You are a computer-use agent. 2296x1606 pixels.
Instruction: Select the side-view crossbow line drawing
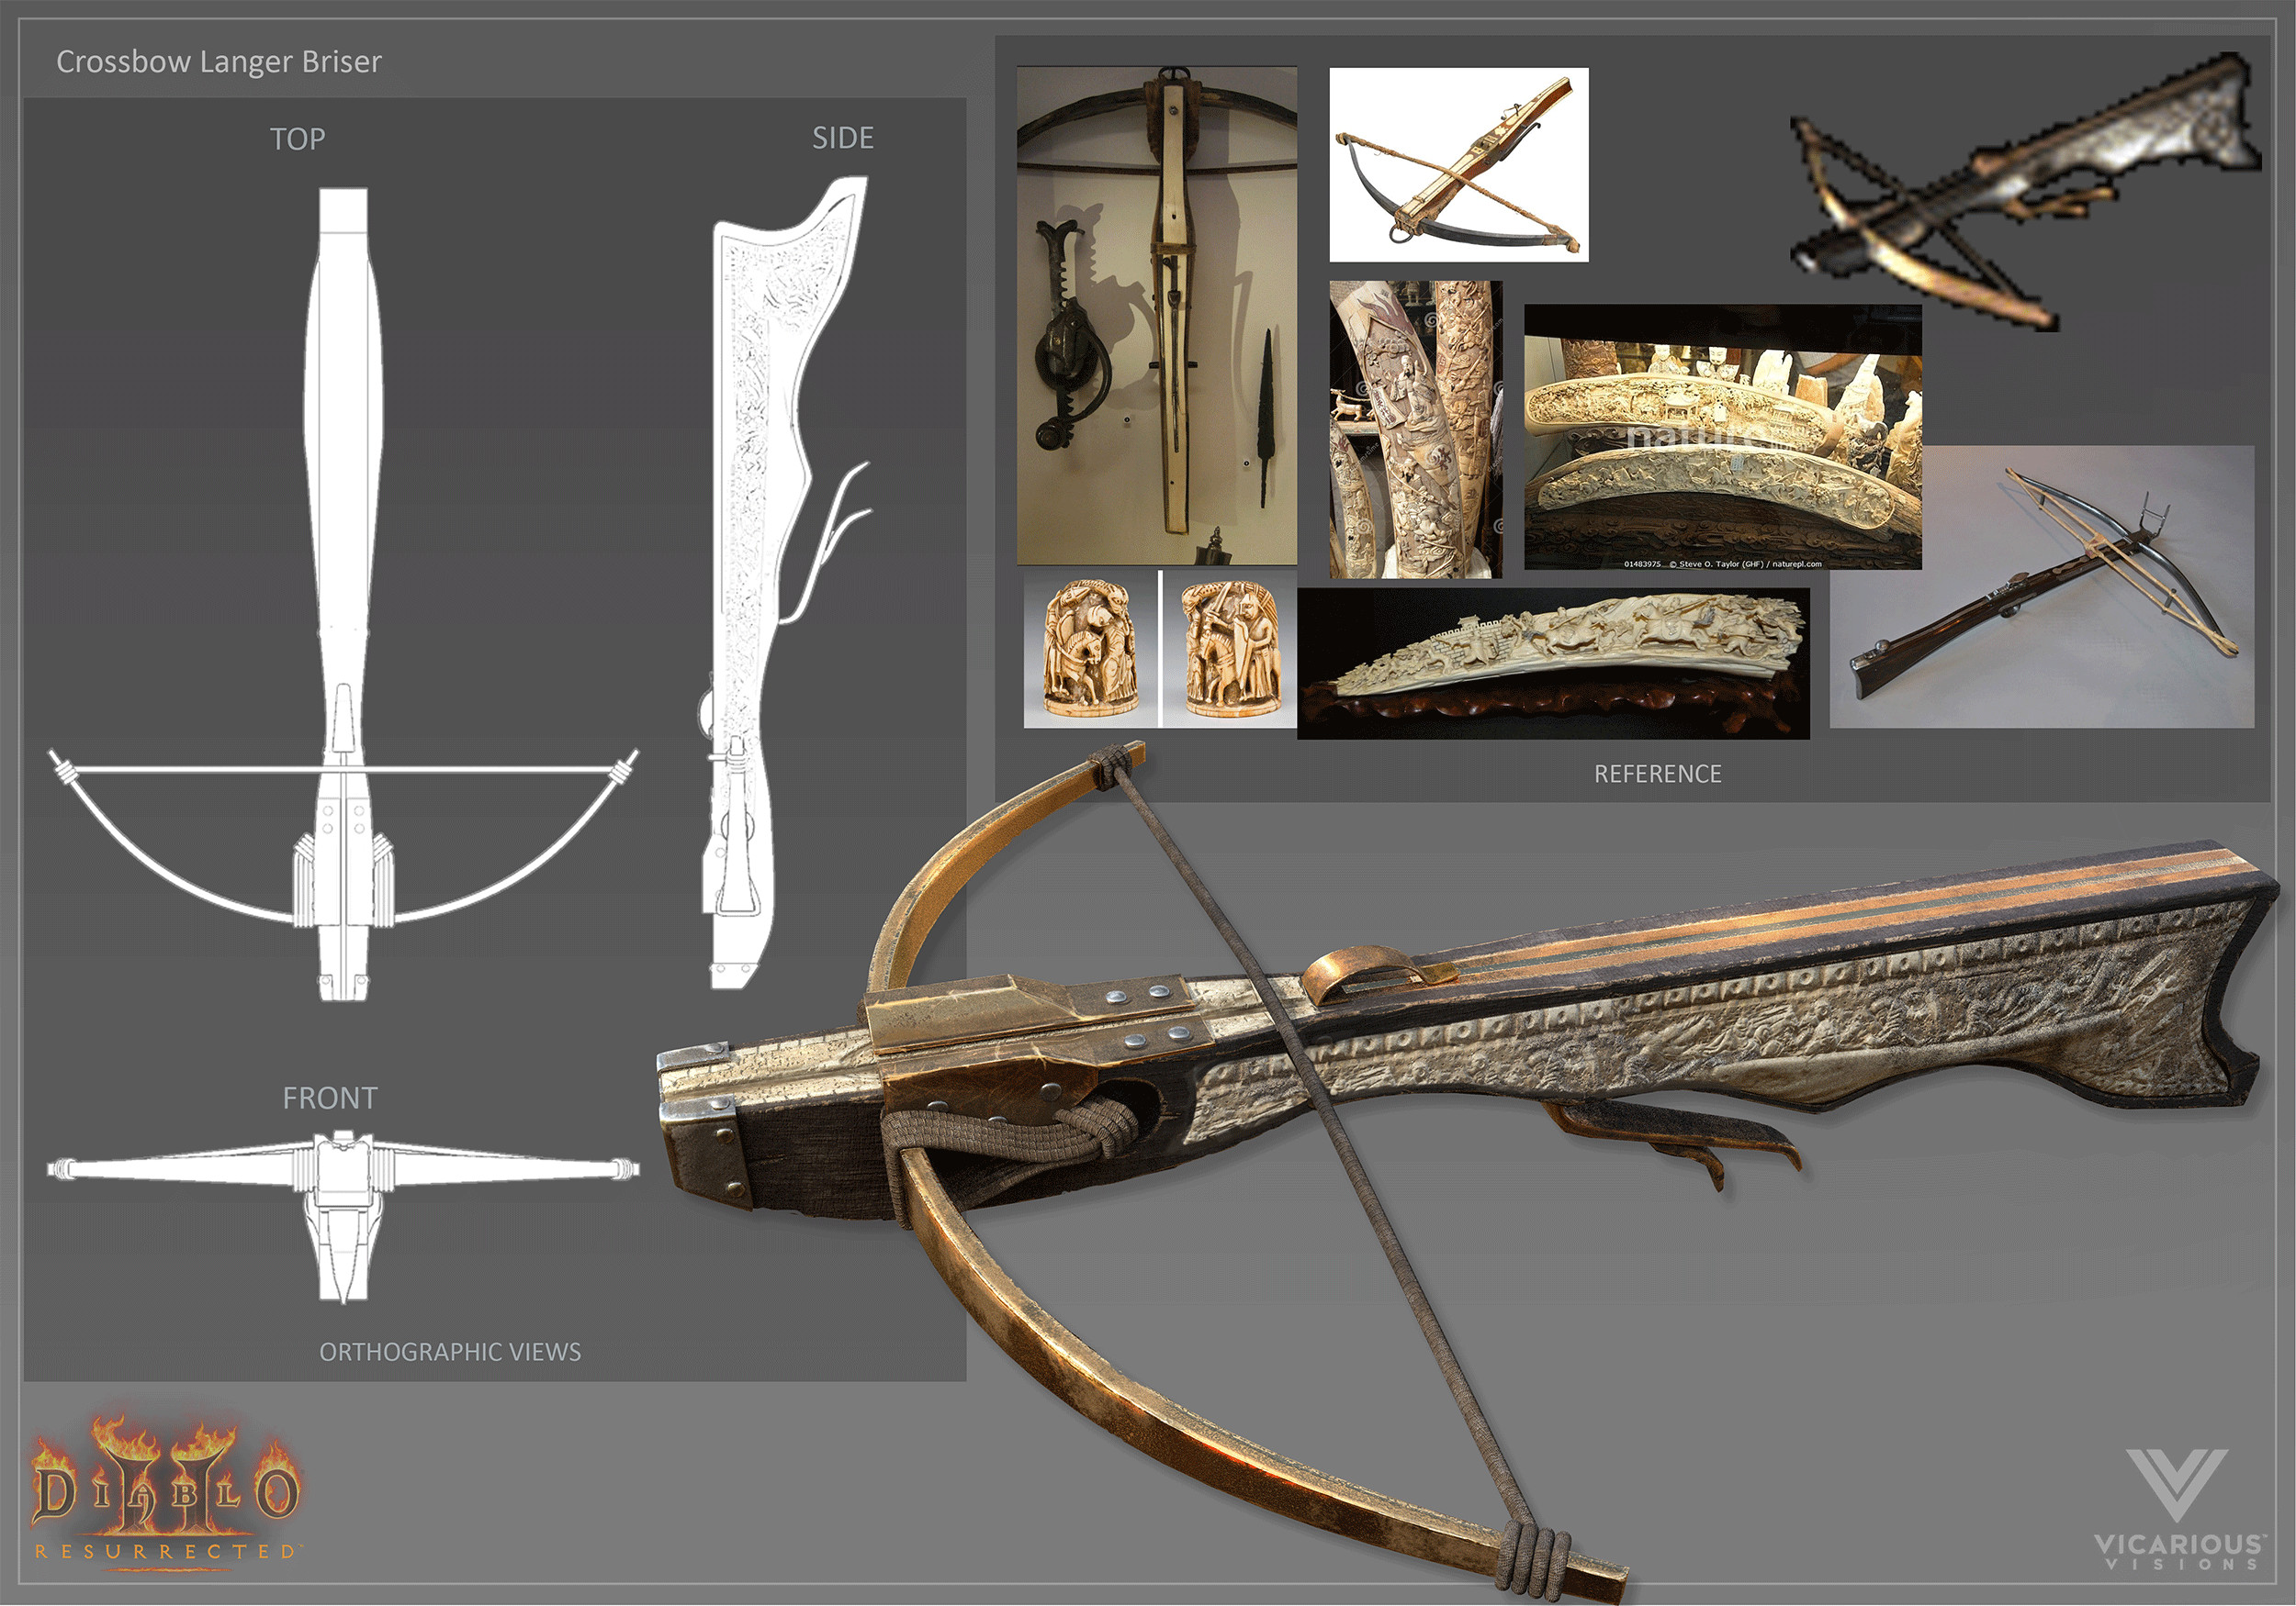[x=785, y=583]
